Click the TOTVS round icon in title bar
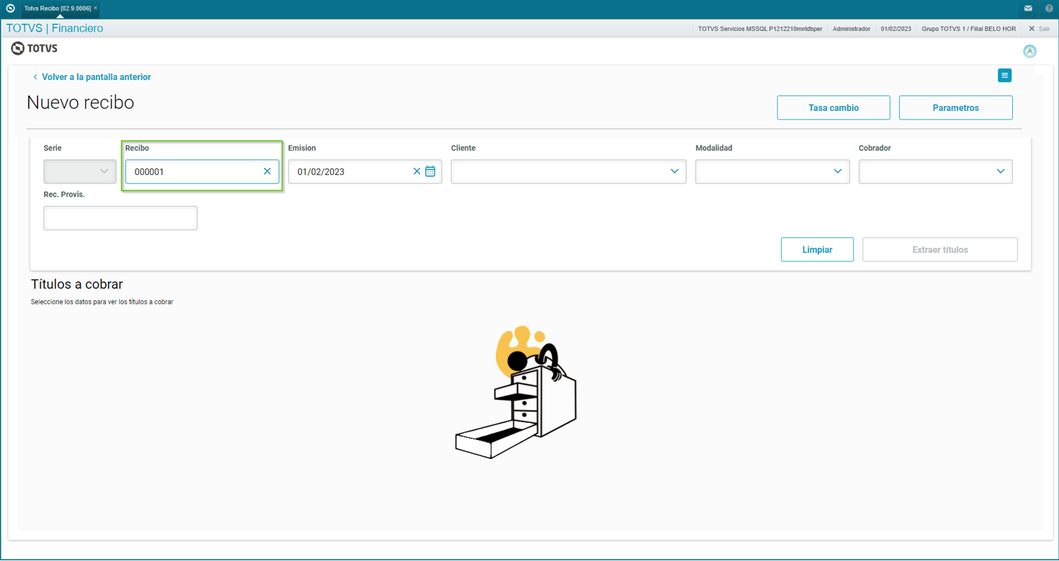 pos(10,9)
